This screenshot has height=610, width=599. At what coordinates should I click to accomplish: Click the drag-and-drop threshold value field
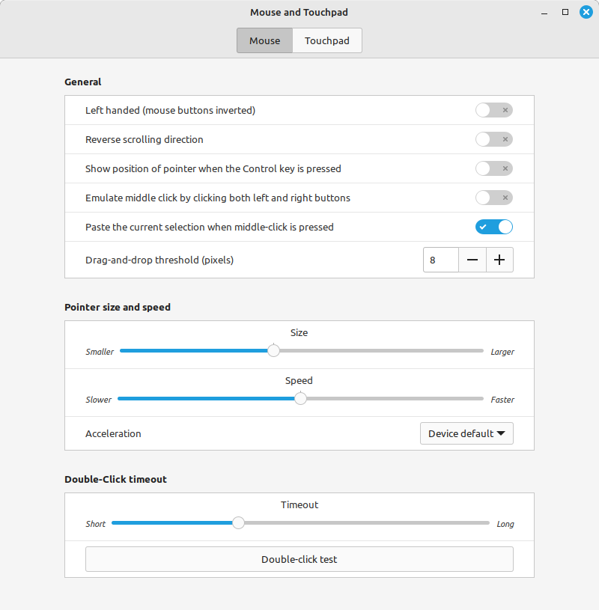point(440,260)
